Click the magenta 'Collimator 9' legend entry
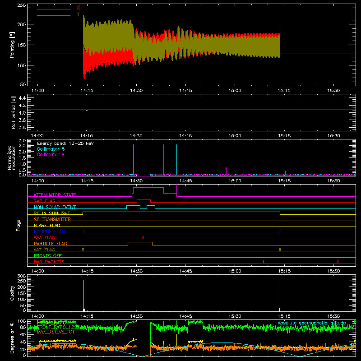The image size is (361, 361). coord(51,154)
